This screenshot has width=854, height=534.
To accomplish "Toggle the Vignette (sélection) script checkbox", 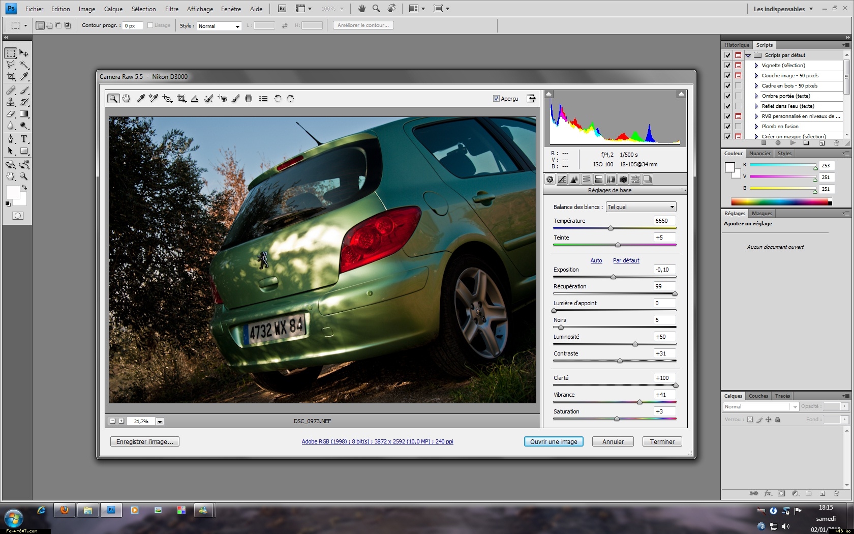I will click(727, 66).
